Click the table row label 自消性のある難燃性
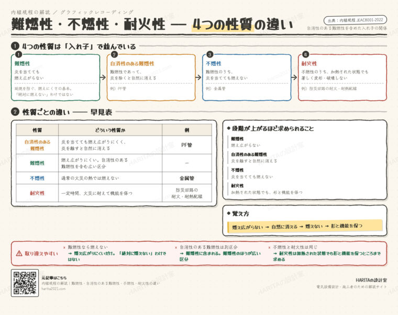The image size is (398, 315). point(37,145)
